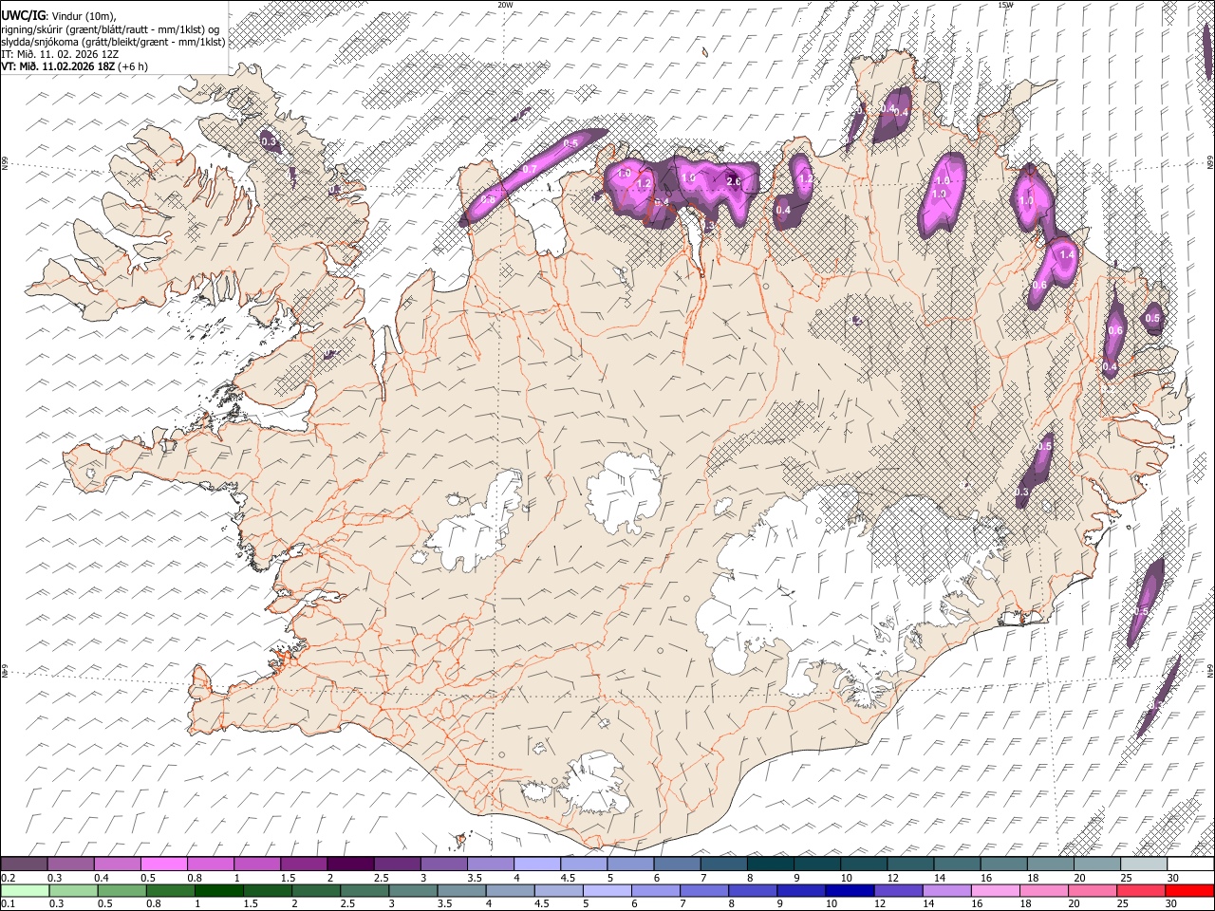The image size is (1215, 911).
Task: Click the 0.2 label on the snow scale
Action: coord(8,878)
